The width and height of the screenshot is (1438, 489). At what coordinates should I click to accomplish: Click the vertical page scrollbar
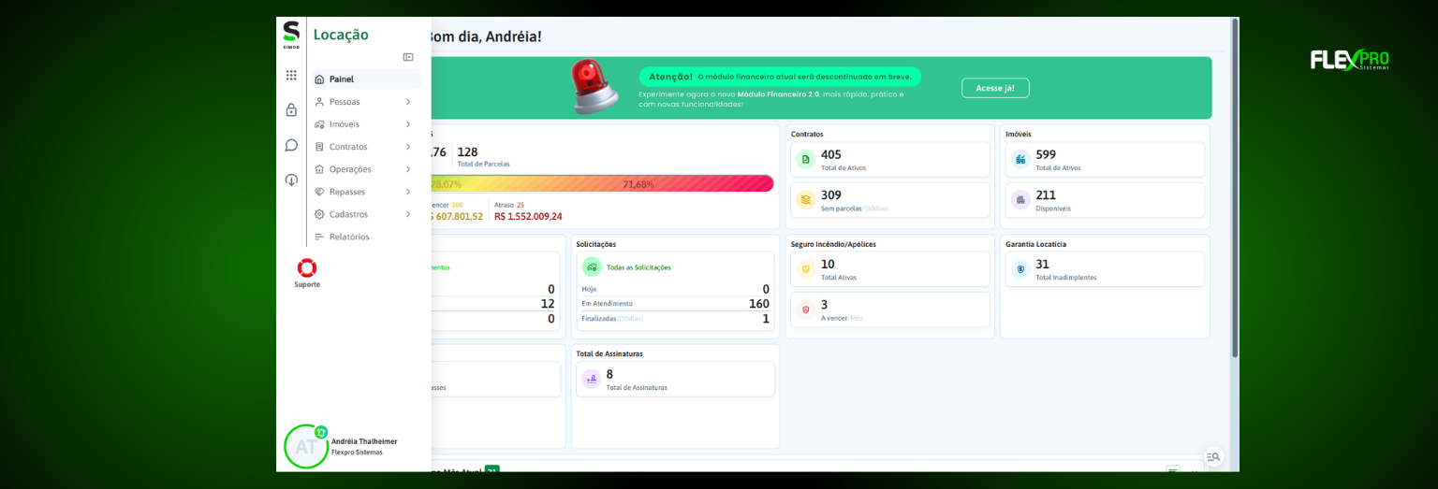[1235, 188]
